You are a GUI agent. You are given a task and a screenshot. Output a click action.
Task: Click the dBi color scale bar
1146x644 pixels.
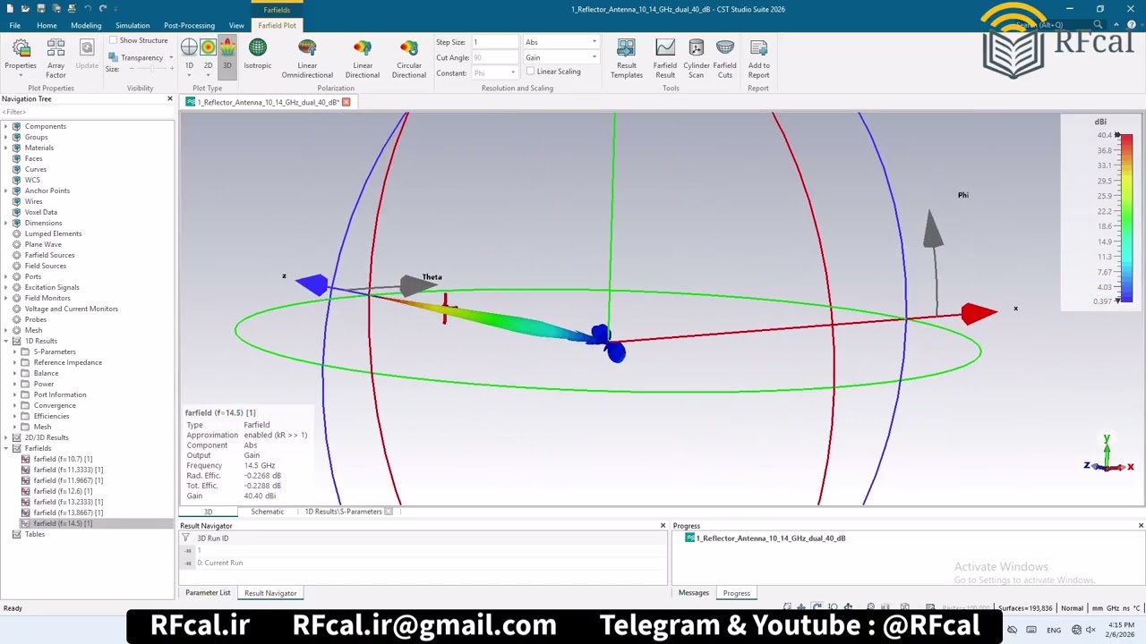click(x=1125, y=218)
